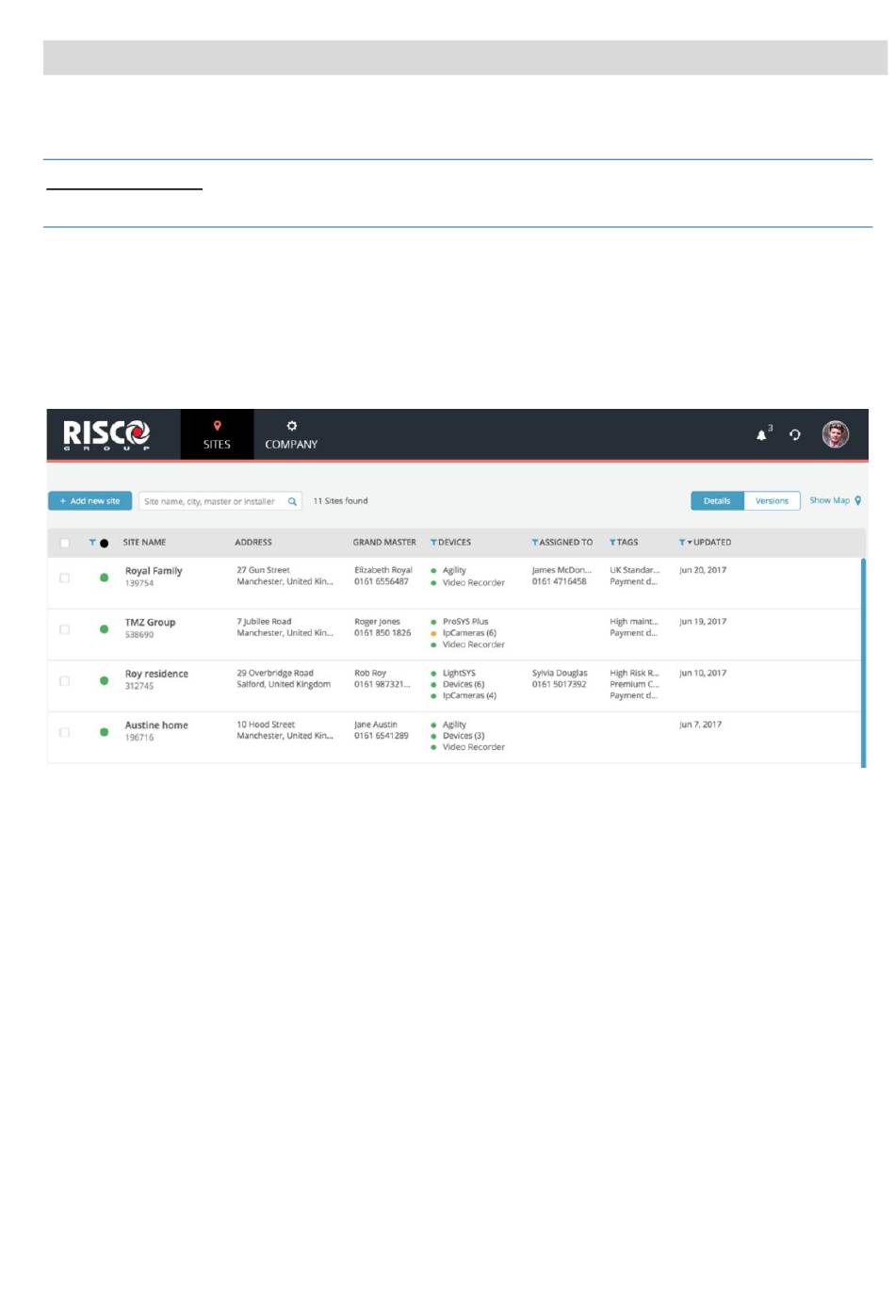Click '10 Hood Street' address

266,725
